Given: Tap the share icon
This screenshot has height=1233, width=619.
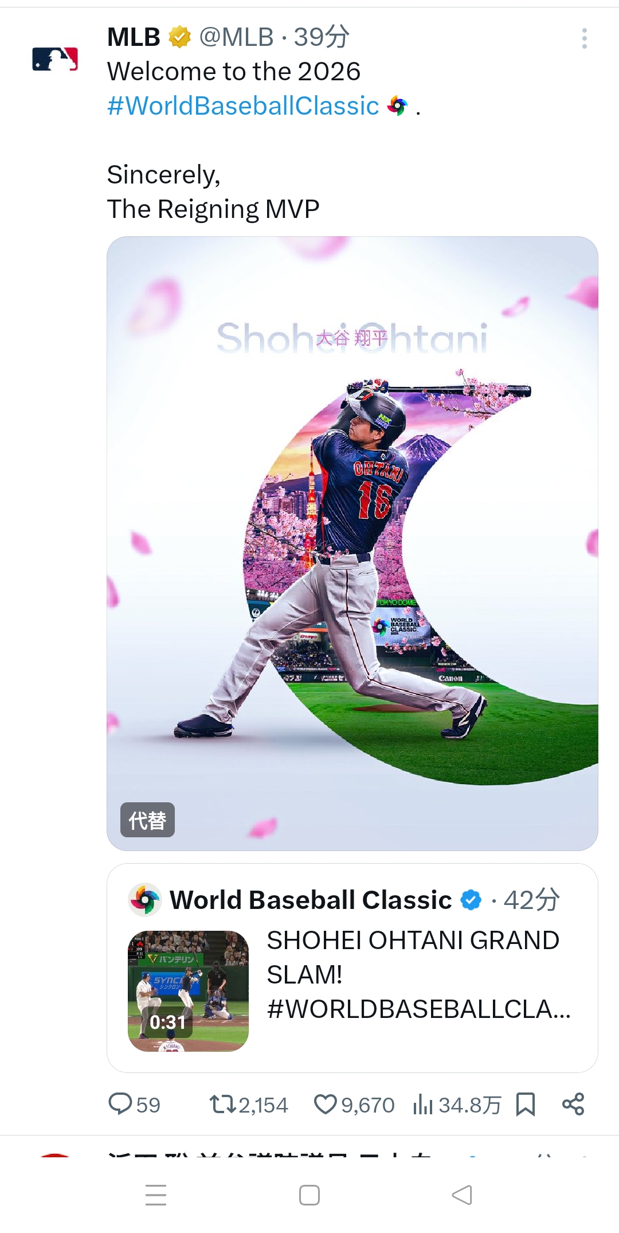Looking at the screenshot, I should [x=573, y=1104].
